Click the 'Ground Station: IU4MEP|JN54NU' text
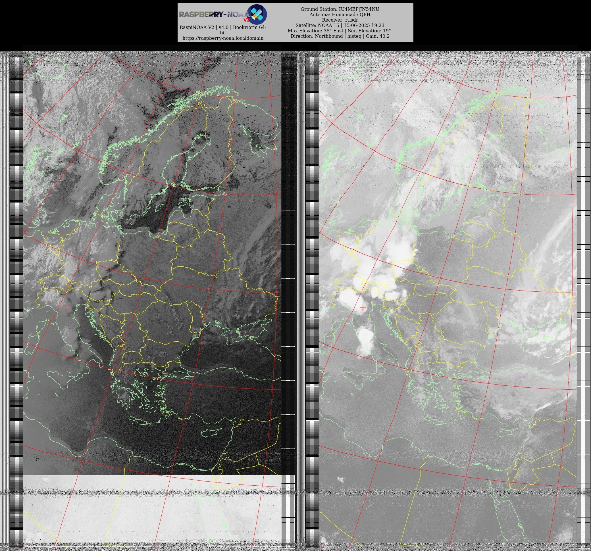This screenshot has height=551, width=591. coord(340,9)
